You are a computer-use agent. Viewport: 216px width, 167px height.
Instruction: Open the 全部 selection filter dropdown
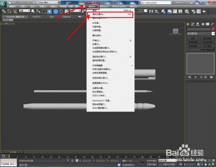(24, 11)
